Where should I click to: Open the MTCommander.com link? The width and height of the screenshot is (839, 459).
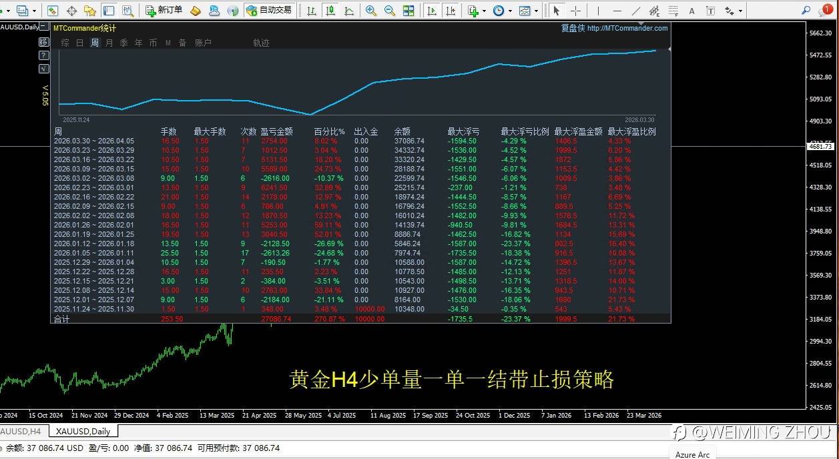coord(627,28)
